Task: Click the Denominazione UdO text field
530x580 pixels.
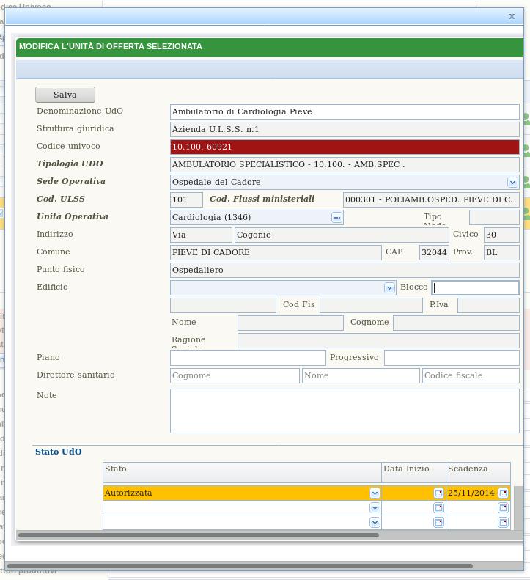Action: coord(345,112)
